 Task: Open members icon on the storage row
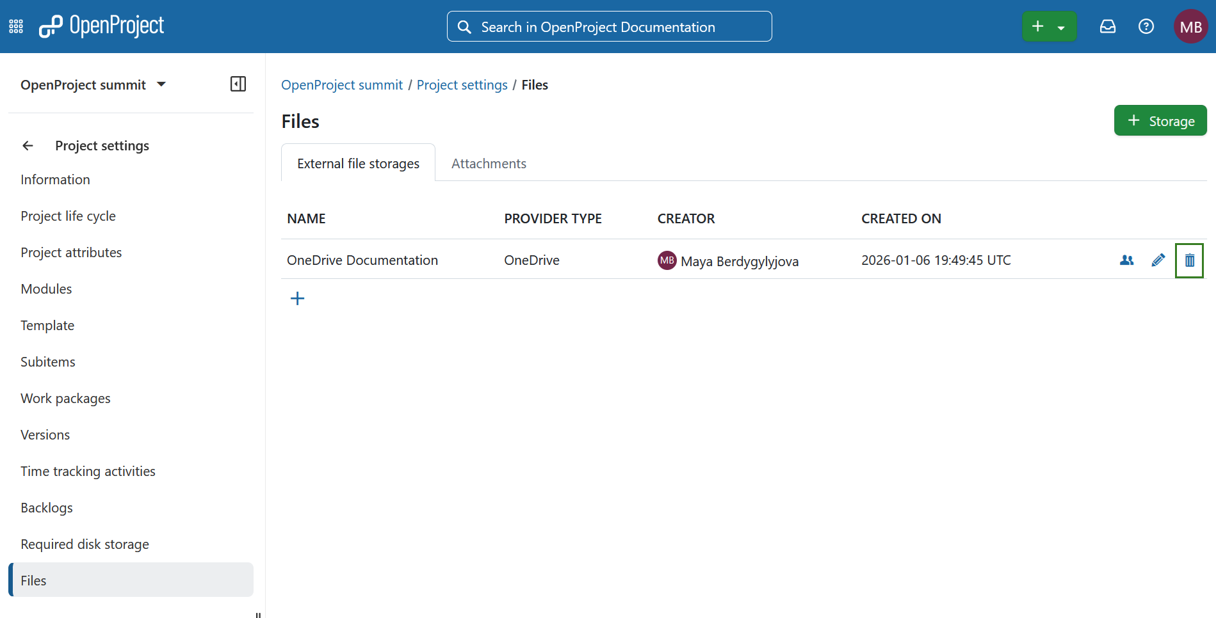tap(1126, 260)
